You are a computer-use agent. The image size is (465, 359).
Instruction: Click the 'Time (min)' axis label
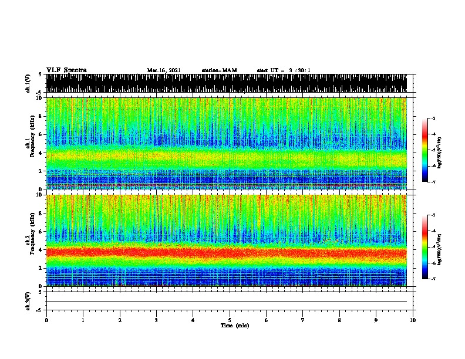(235, 326)
